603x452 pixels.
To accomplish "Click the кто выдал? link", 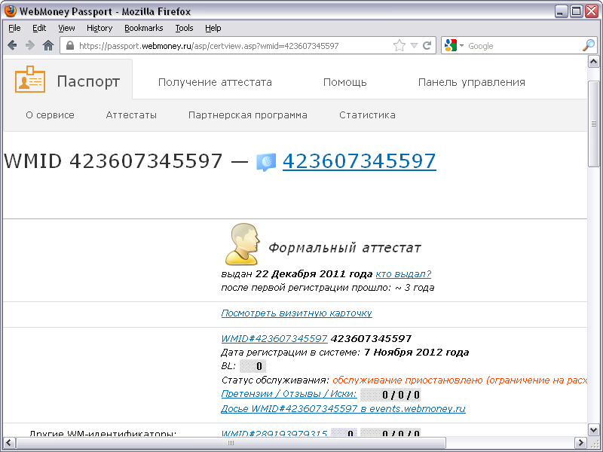I will tap(403, 273).
